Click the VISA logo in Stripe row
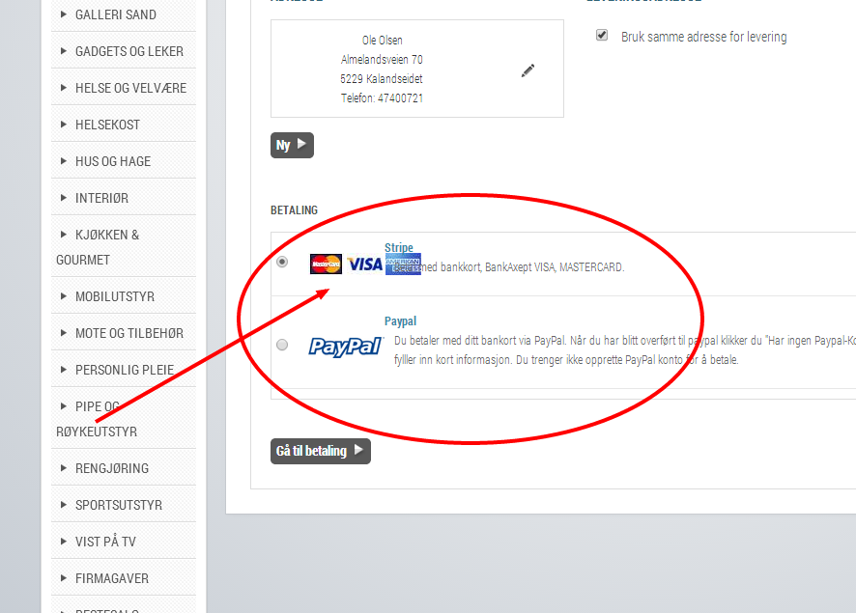856x613 pixels. (x=364, y=265)
